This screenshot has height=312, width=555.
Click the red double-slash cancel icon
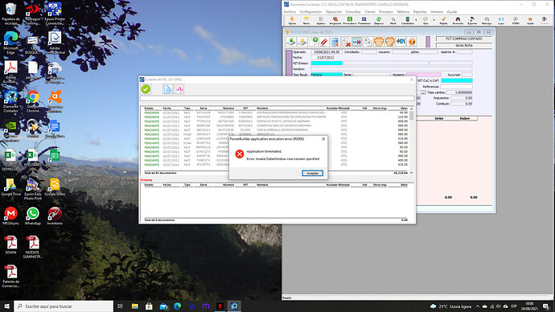coord(324,42)
